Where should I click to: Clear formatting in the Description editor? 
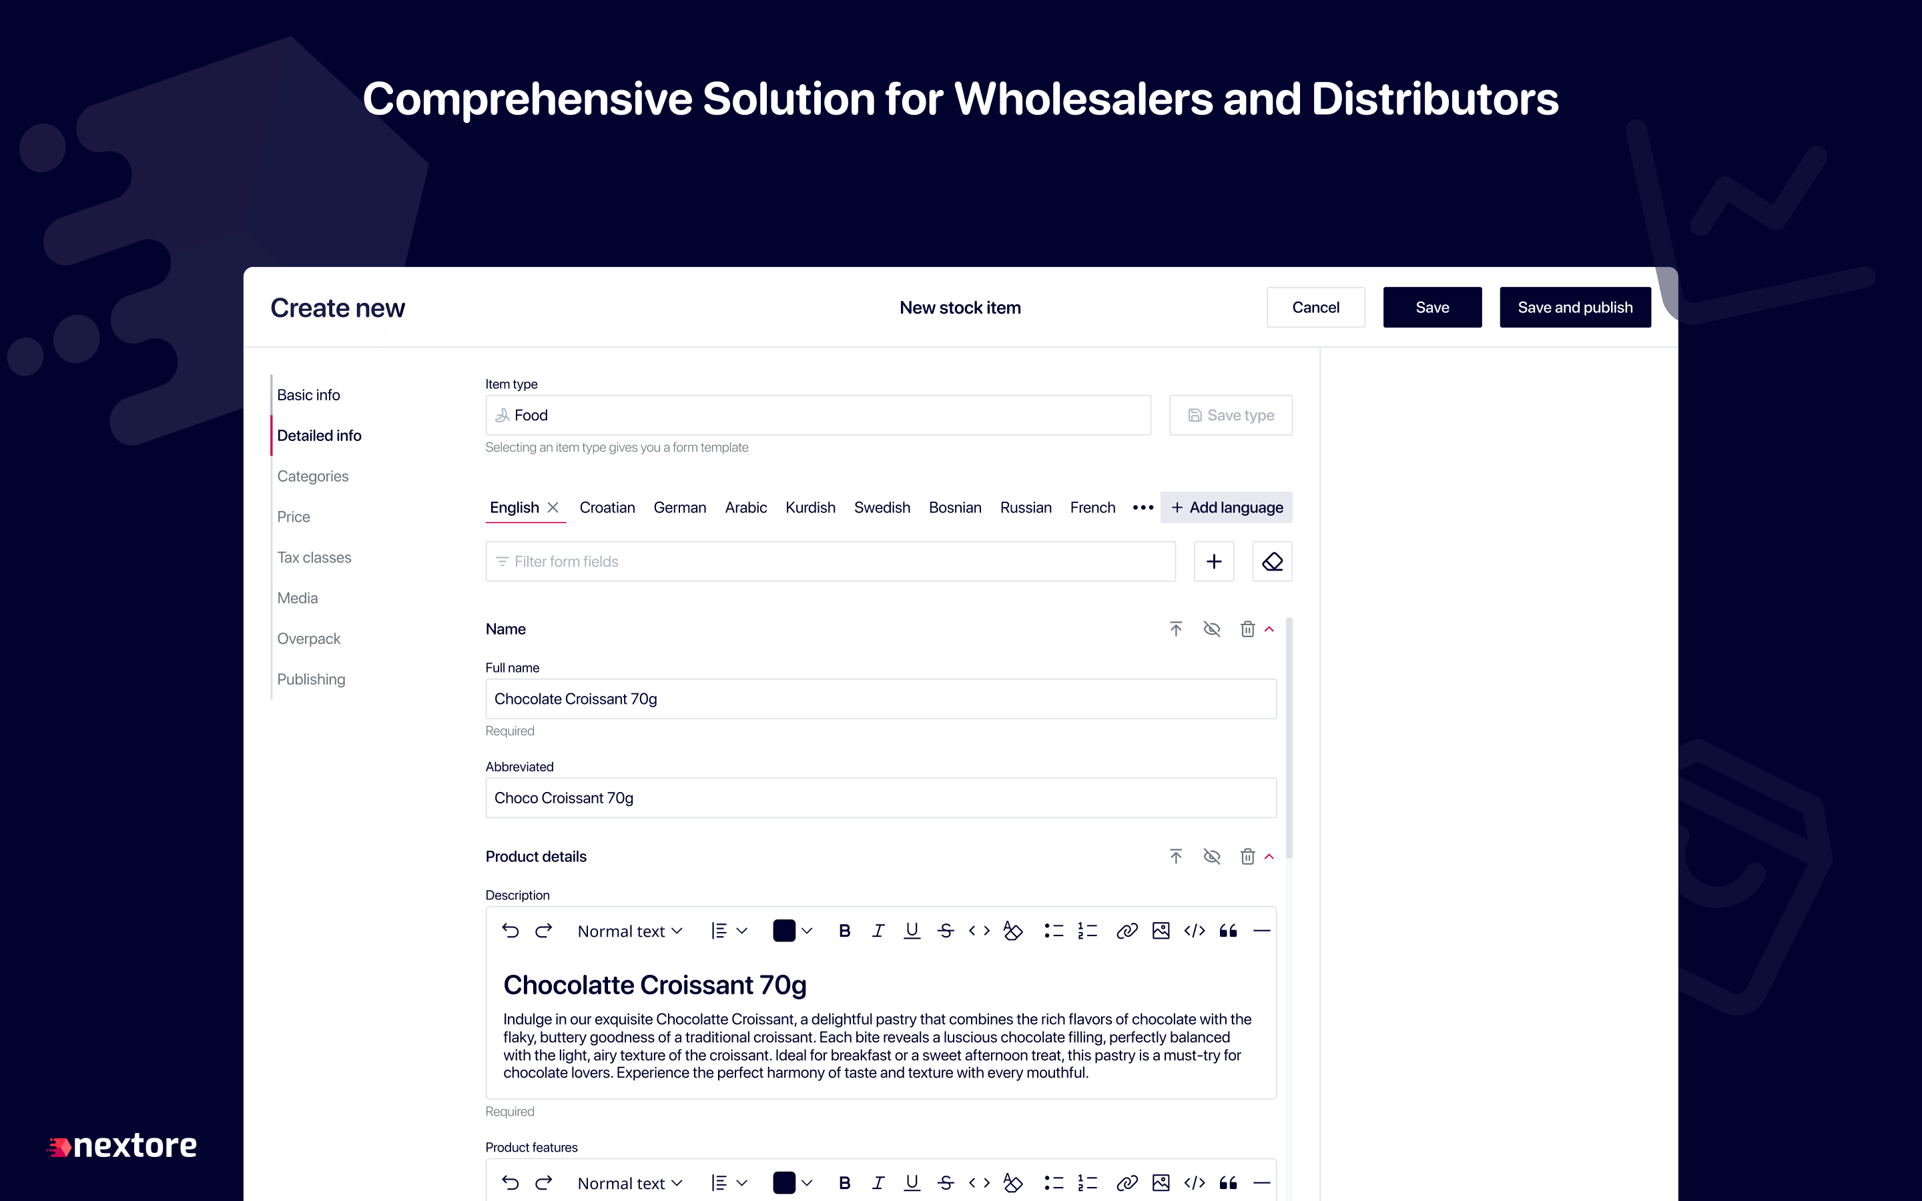[x=1012, y=930]
